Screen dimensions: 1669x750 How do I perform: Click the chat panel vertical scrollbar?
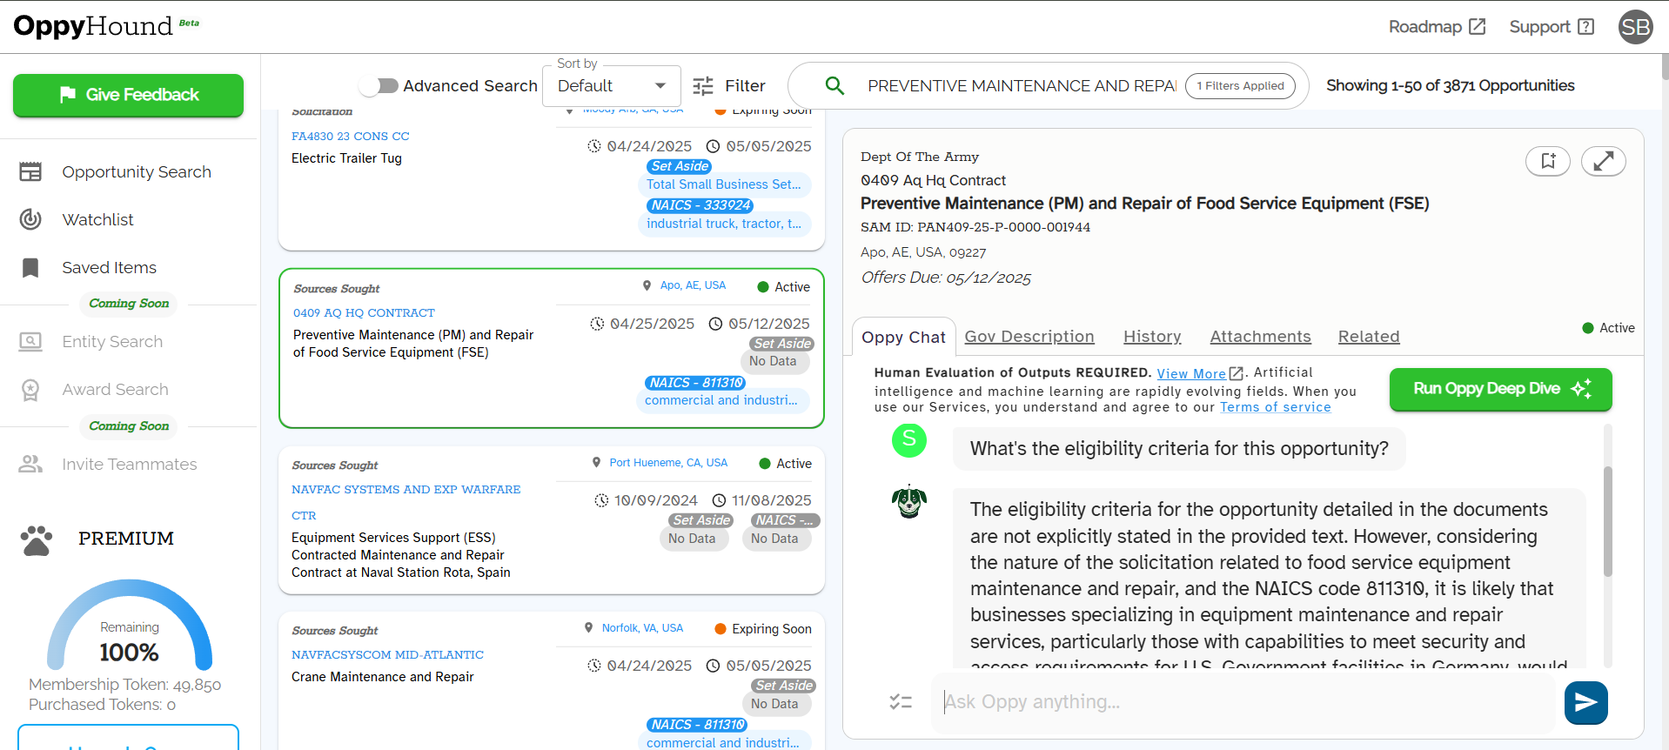pyautogui.click(x=1608, y=522)
